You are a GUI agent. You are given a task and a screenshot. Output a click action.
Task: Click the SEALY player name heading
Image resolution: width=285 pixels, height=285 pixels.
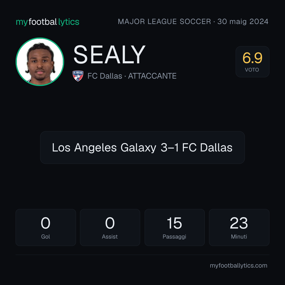pyautogui.click(x=109, y=55)
